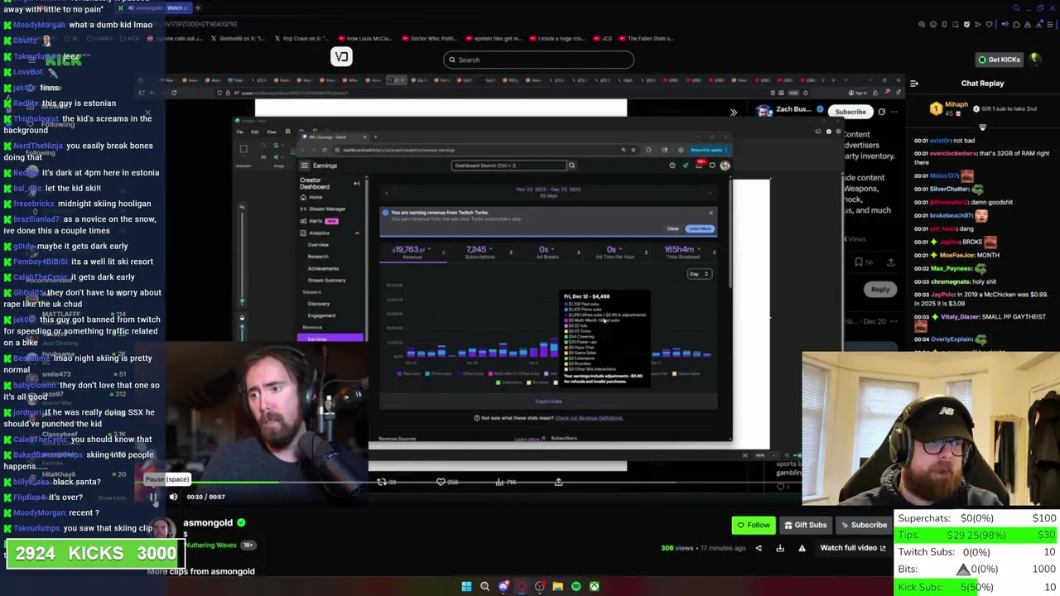Screen dimensions: 1060x596
Task: Open the Wuthering Waves category link
Action: (210, 545)
